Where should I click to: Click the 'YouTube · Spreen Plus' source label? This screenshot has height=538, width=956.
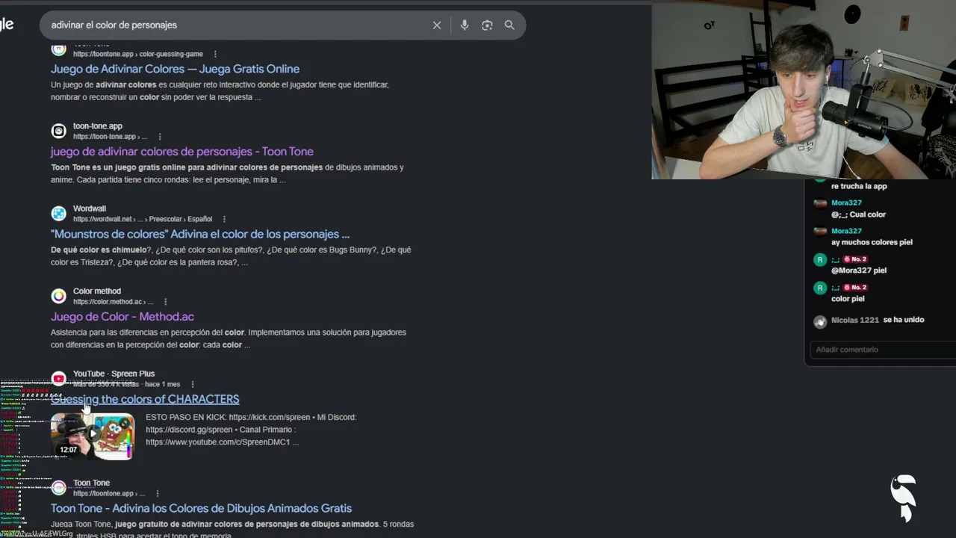tap(114, 374)
